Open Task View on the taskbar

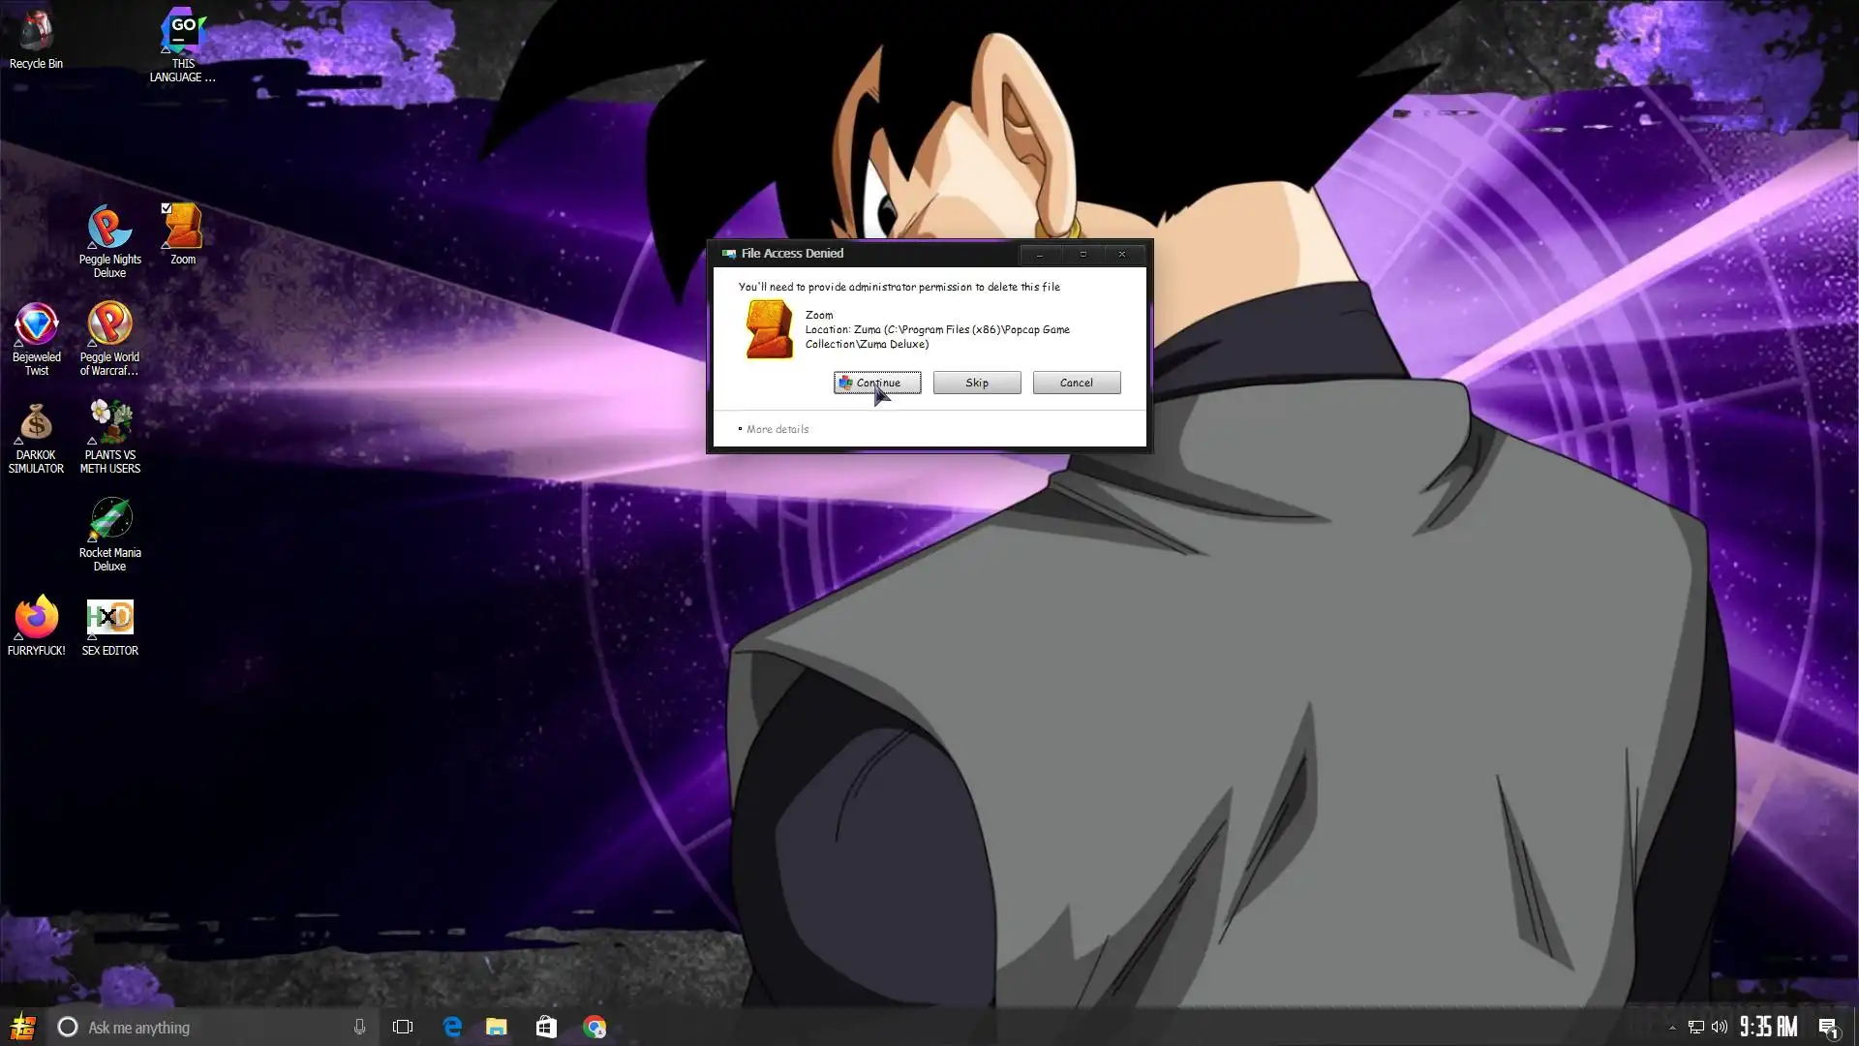coord(403,1028)
